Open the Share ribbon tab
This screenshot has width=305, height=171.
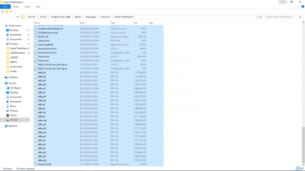27,7
